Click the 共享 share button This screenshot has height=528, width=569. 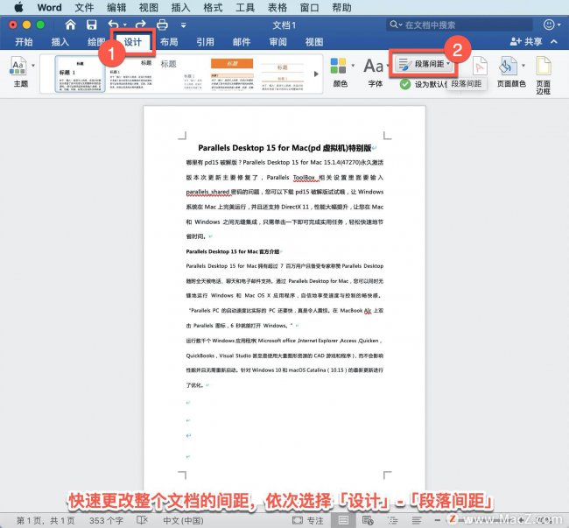[x=526, y=42]
